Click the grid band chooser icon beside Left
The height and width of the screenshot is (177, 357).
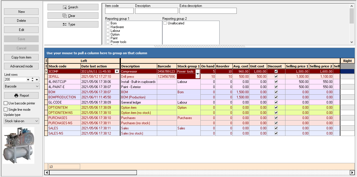coord(46,61)
